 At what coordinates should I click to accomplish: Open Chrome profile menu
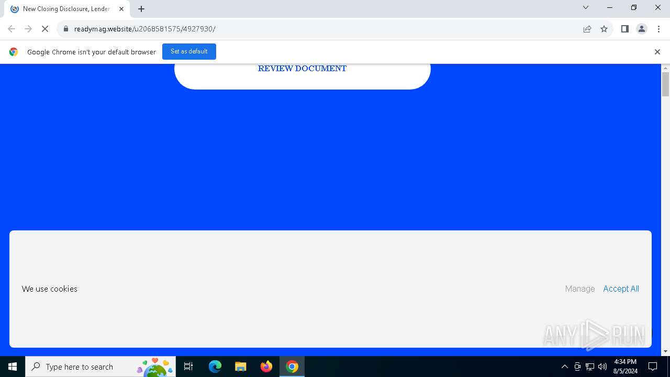coord(642,29)
